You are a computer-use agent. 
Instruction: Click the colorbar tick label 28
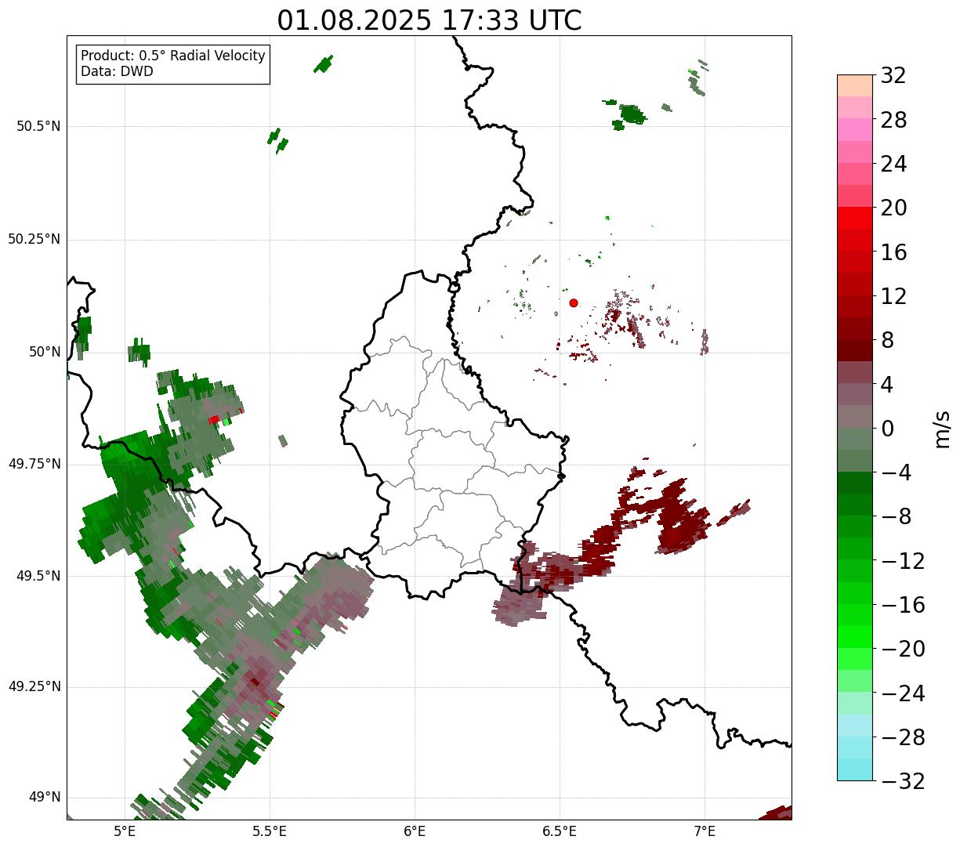(893, 120)
